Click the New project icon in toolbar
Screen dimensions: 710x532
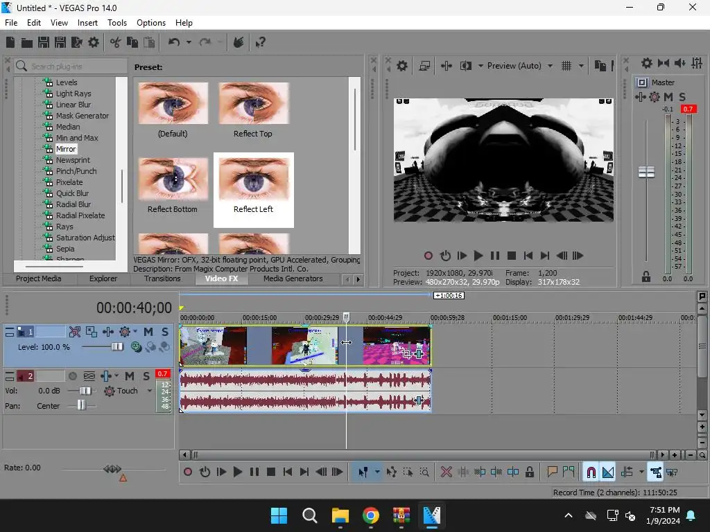coord(10,42)
